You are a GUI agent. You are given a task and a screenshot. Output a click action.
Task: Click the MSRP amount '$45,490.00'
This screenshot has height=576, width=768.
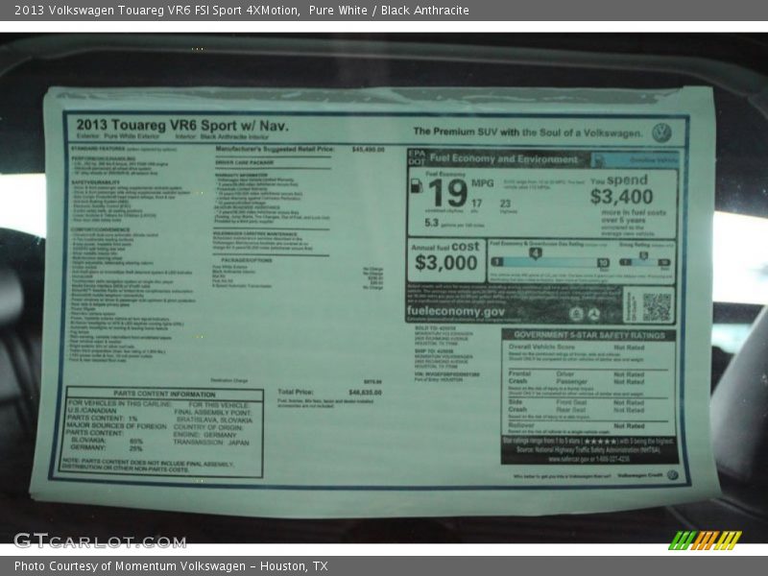click(x=369, y=149)
